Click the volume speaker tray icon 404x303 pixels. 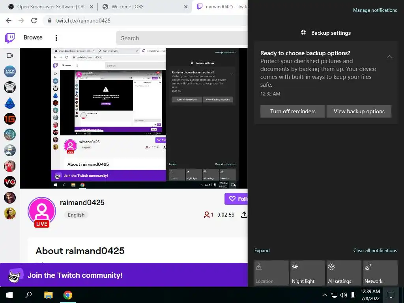click(344, 295)
